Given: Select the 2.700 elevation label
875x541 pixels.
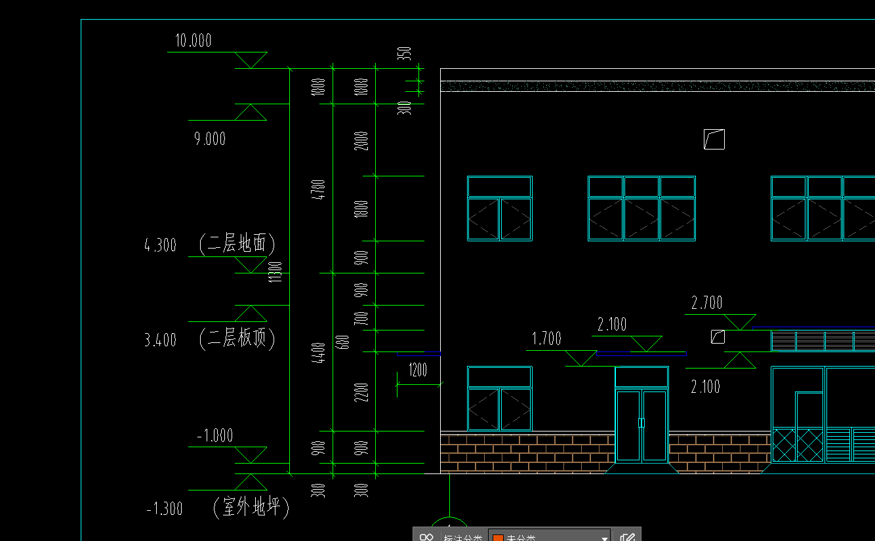Looking at the screenshot, I should (707, 303).
